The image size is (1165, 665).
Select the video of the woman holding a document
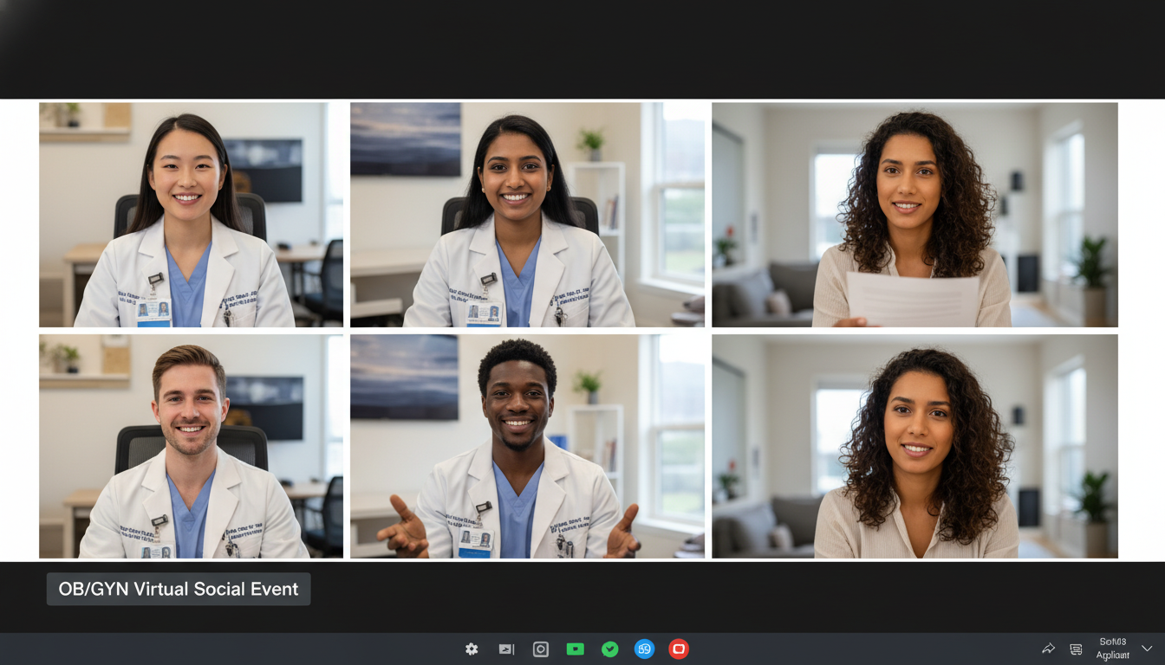[x=915, y=215]
